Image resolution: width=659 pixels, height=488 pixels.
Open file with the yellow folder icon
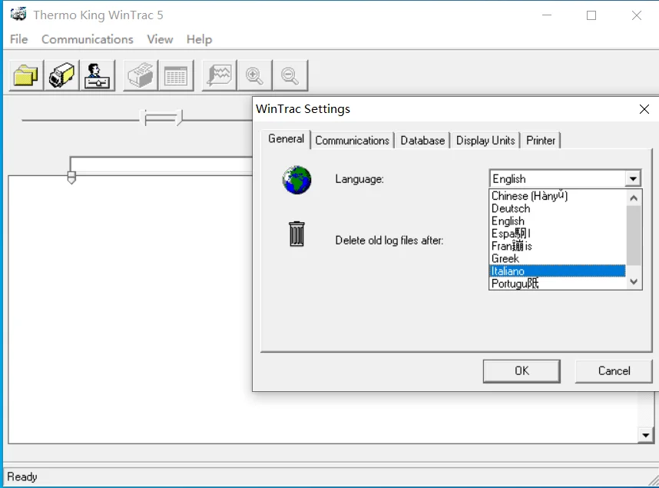(26, 75)
